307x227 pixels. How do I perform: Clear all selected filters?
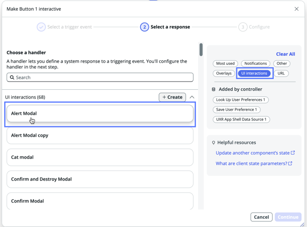click(x=286, y=54)
